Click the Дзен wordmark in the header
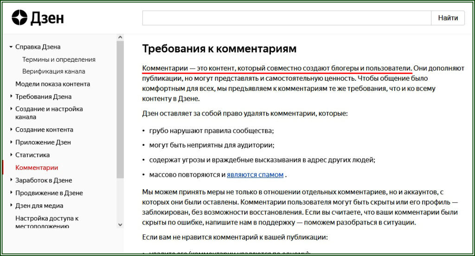Viewport: 475px width, 256px height. pyautogui.click(x=47, y=18)
